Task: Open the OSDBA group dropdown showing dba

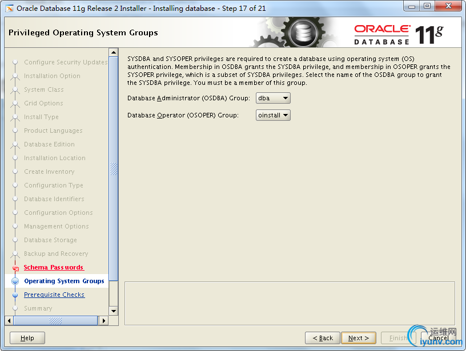Action: click(x=273, y=98)
